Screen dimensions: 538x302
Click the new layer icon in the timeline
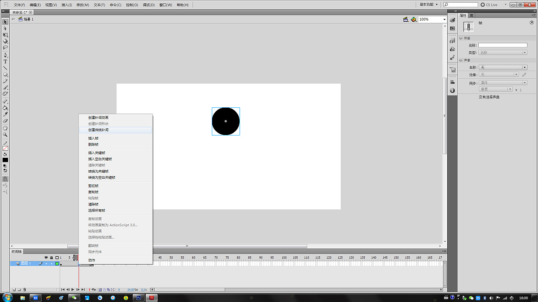[14, 289]
